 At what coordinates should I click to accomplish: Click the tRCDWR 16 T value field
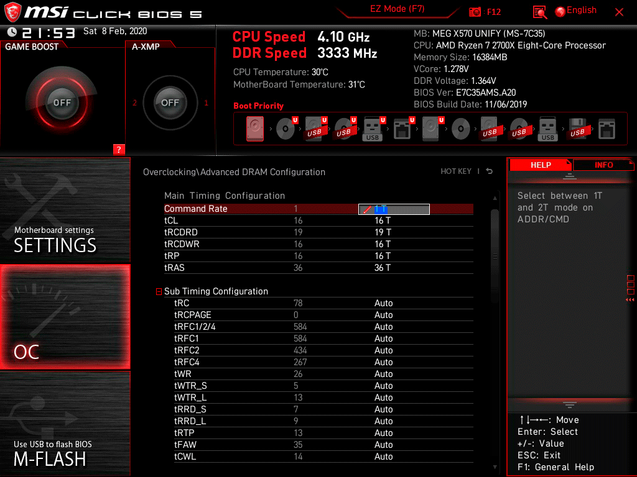coord(383,243)
